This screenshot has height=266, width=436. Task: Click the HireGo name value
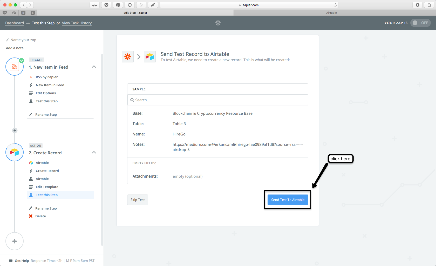point(179,134)
